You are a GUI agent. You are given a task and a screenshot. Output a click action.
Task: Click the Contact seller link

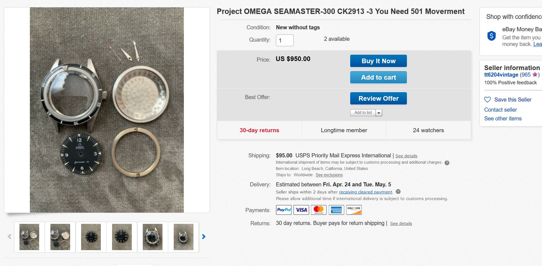click(x=500, y=110)
